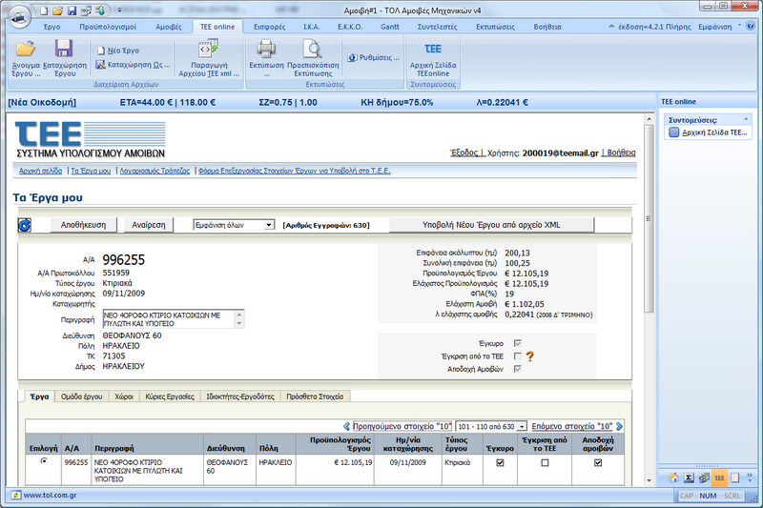Click the Παραγωγή Αρχείου TEE xml icon

coord(207,50)
